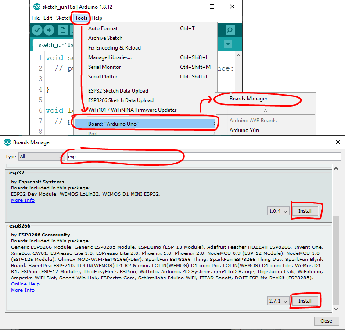Open Manage Libraries... entry
This screenshot has width=345, height=331.
point(145,57)
